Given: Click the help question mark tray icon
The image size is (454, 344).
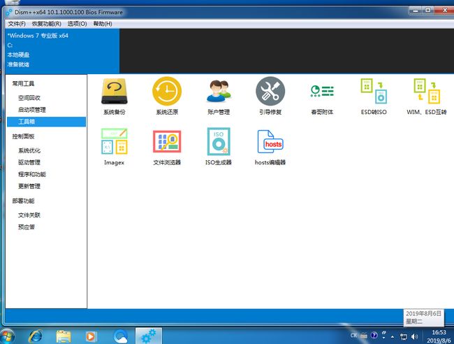Looking at the screenshot, I should (374, 336).
